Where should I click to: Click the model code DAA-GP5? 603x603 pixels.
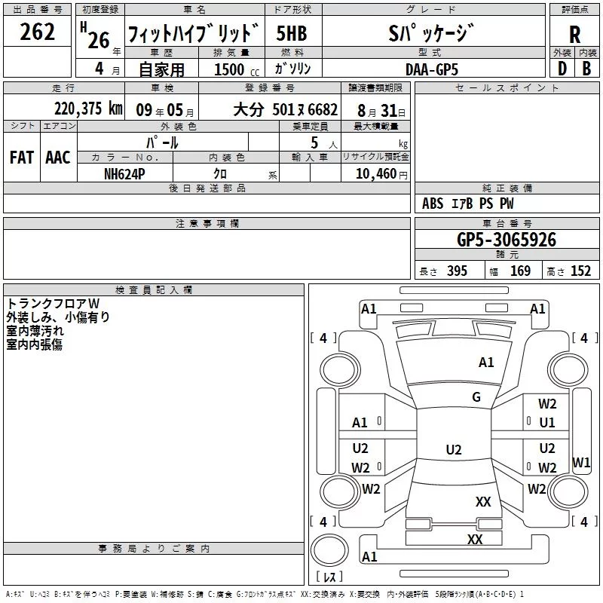[432, 69]
